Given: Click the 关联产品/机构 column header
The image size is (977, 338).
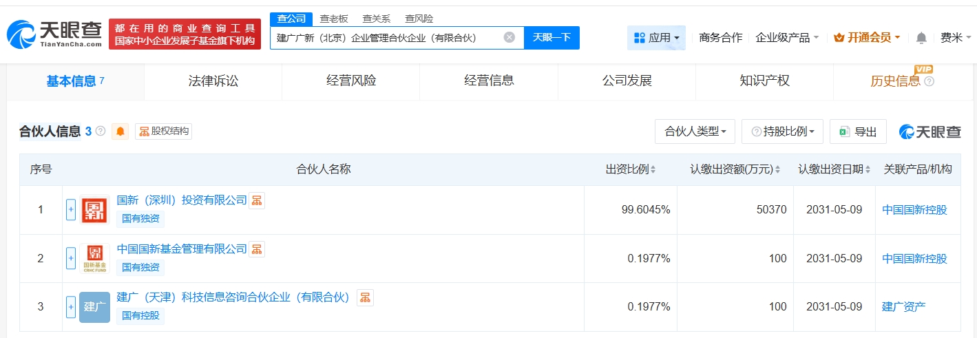Looking at the screenshot, I should [x=918, y=169].
